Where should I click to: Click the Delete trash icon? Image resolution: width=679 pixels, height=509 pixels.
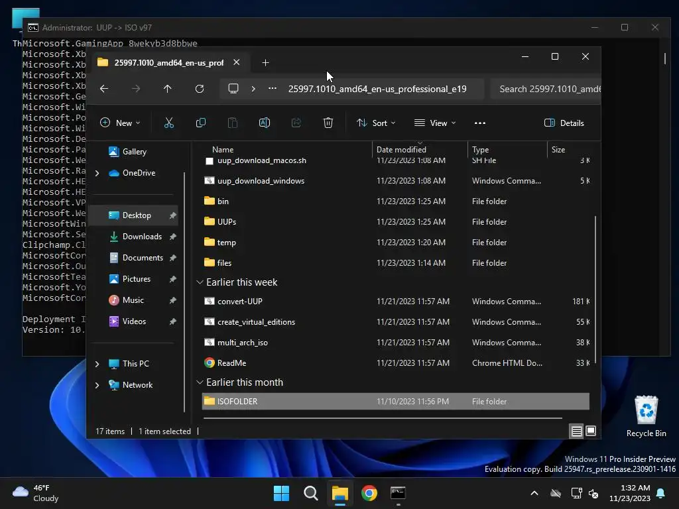(328, 123)
